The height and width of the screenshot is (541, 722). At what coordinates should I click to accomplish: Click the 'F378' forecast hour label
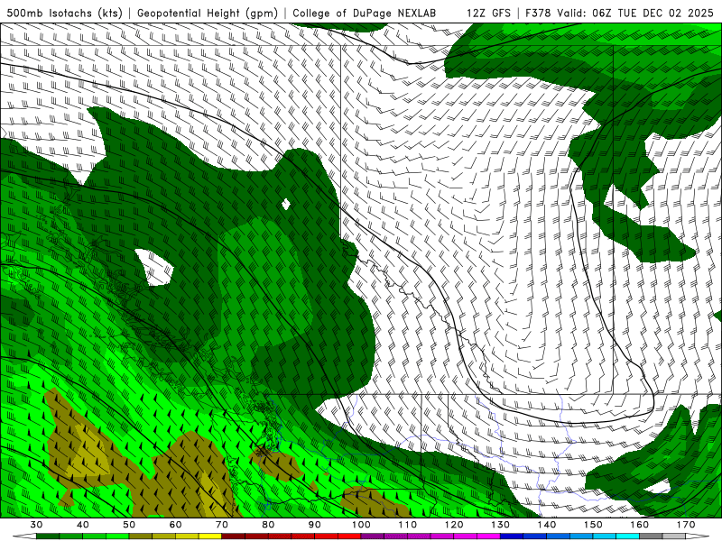pos(538,13)
